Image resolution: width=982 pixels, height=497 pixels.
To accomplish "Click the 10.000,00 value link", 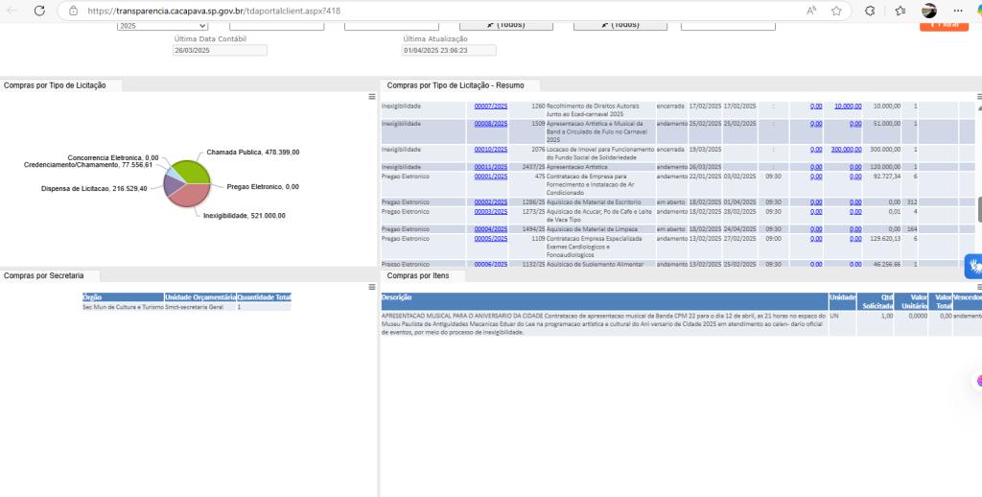I will coord(848,106).
